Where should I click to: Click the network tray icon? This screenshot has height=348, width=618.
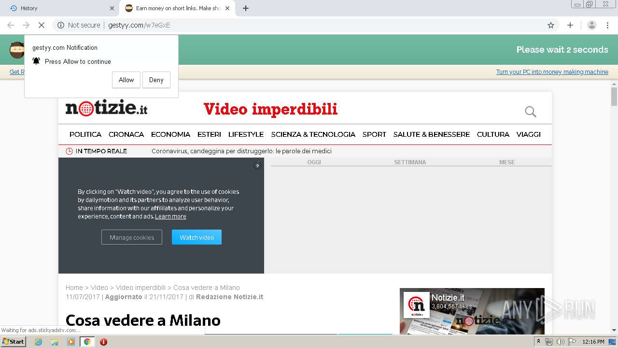(x=549, y=342)
